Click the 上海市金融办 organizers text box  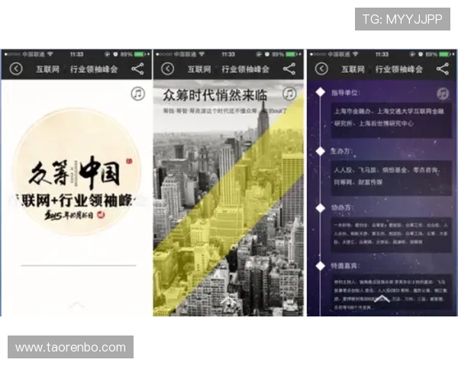[391, 120]
